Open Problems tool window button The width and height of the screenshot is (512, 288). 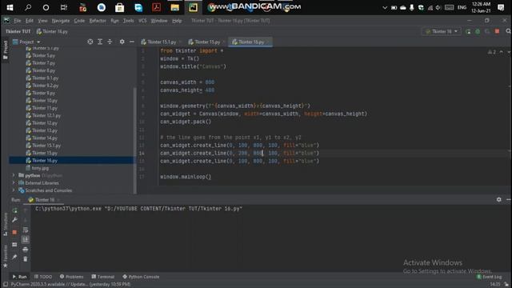71,277
